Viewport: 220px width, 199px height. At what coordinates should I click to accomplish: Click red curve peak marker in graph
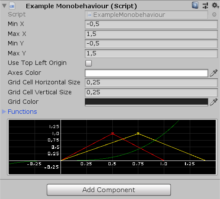tap(113, 133)
